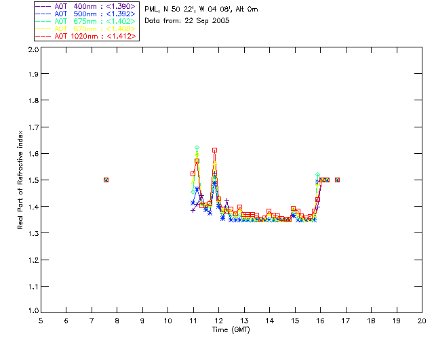
Task: Click the x-axis tick label 15
Action: tap(295, 321)
